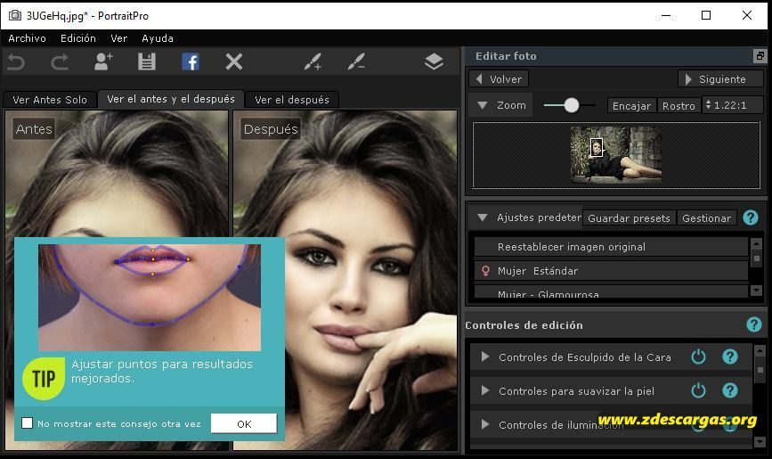Expand Controles de Esculpido de la Cara
The image size is (772, 459).
[485, 357]
